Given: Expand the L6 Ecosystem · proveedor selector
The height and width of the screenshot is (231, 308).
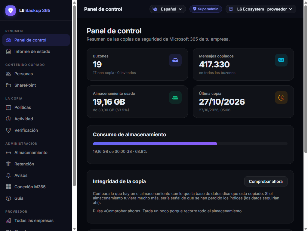Looking at the screenshot, I should pyautogui.click(x=261, y=9).
